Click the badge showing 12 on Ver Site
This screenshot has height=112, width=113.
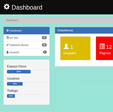tap(44, 38)
